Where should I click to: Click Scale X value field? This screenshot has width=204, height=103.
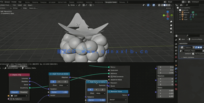166,91
